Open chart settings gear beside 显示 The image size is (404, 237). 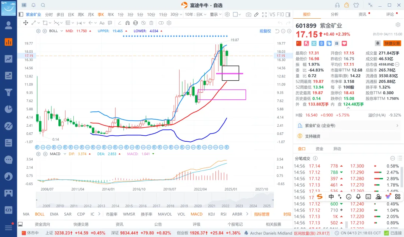(227, 15)
